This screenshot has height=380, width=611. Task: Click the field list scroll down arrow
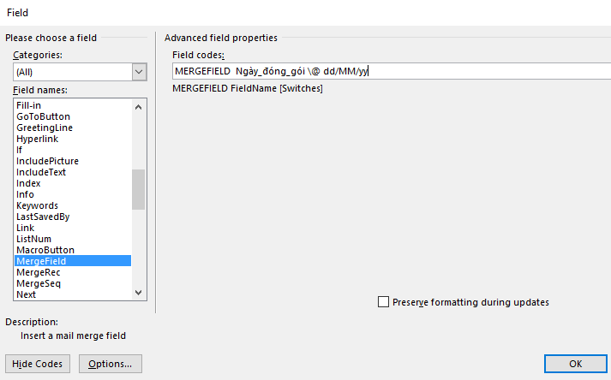138,293
